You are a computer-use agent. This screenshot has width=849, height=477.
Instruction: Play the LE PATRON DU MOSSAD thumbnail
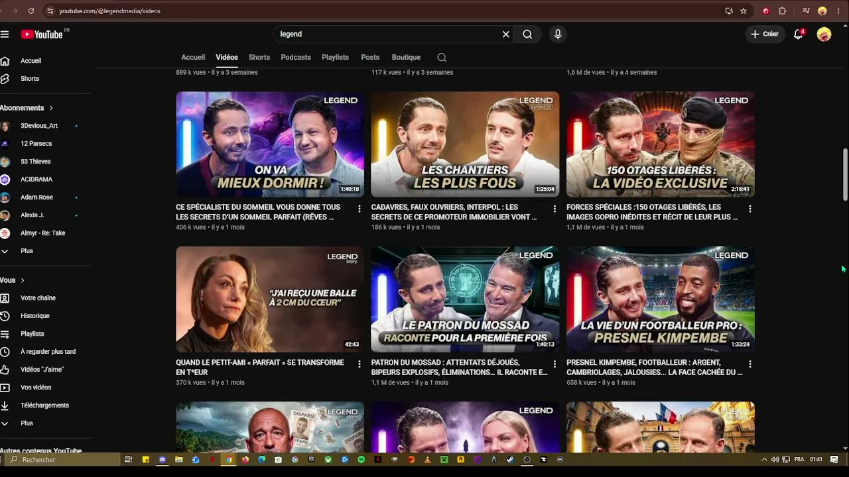[465, 299]
